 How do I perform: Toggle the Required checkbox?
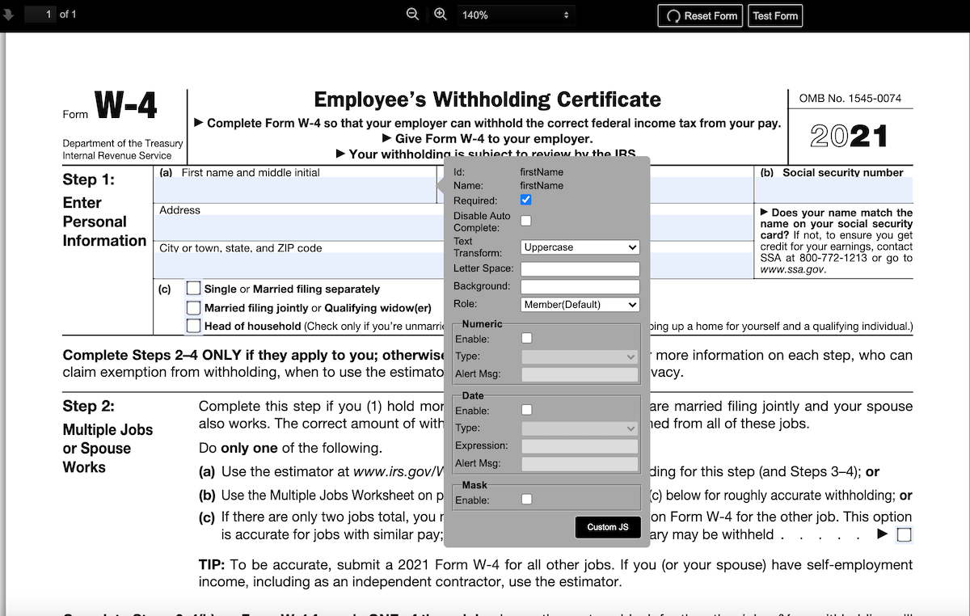[526, 200]
